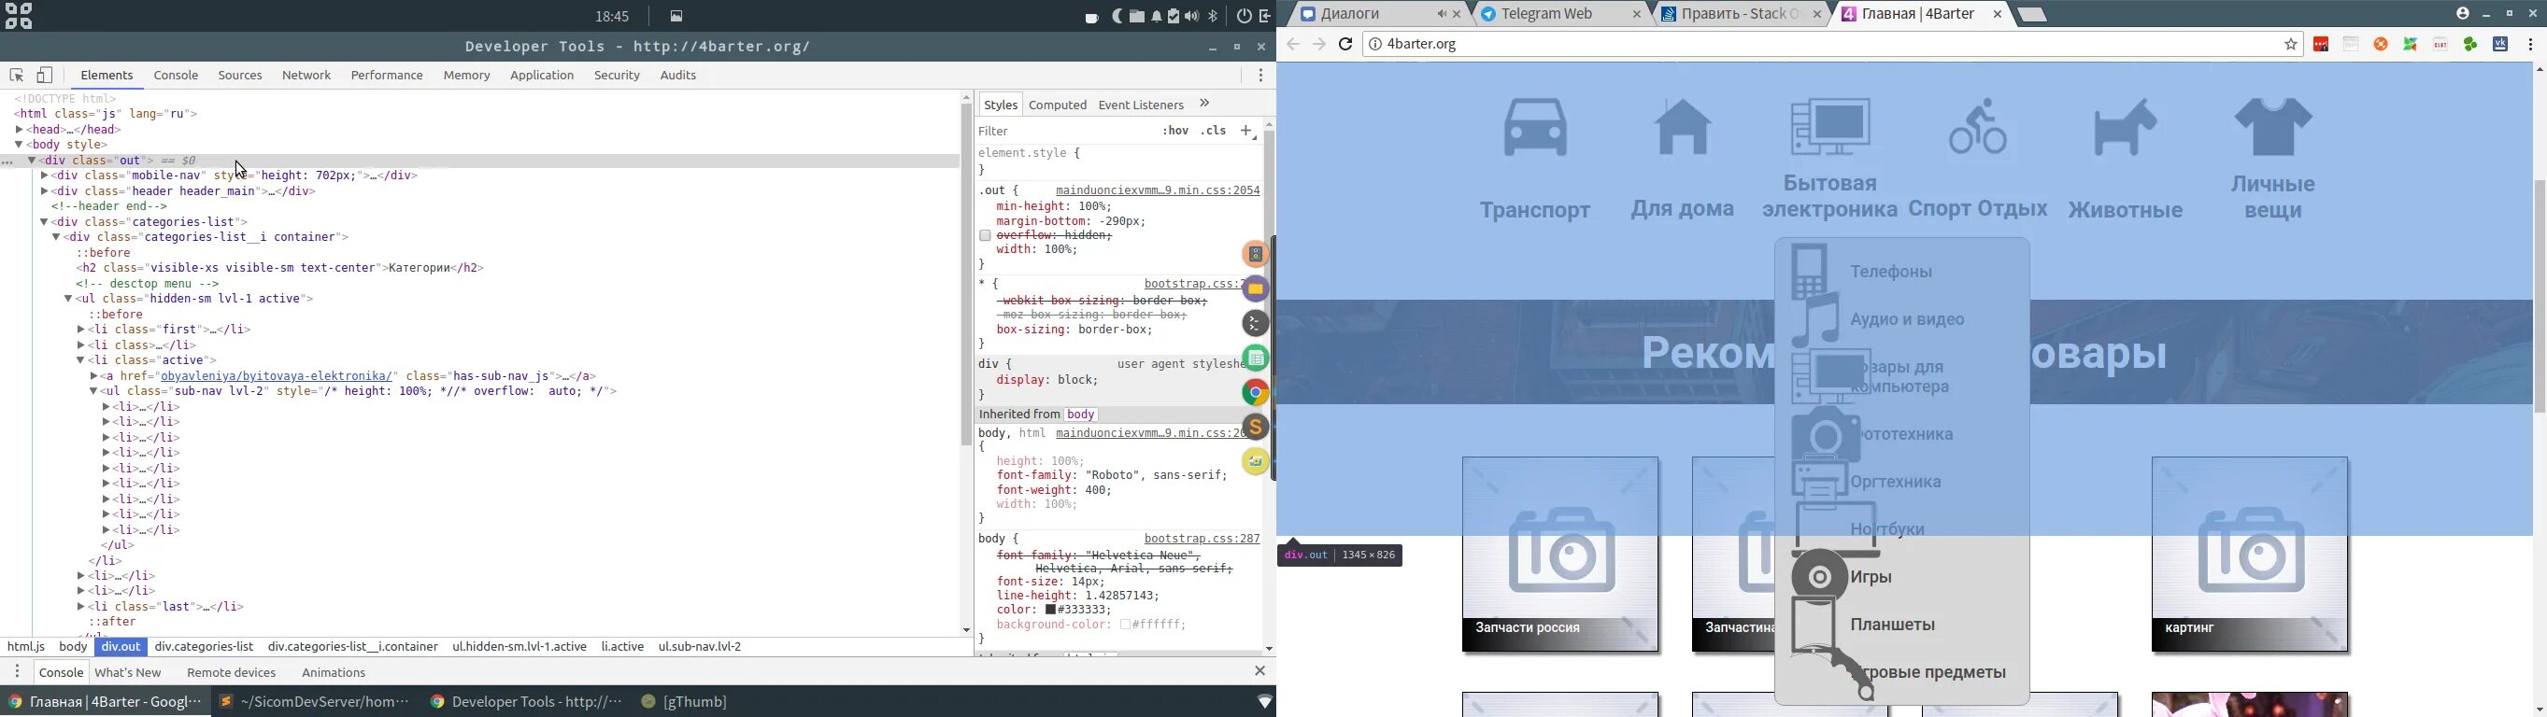
Task: Open Performance tab in DevTools
Action: (388, 75)
